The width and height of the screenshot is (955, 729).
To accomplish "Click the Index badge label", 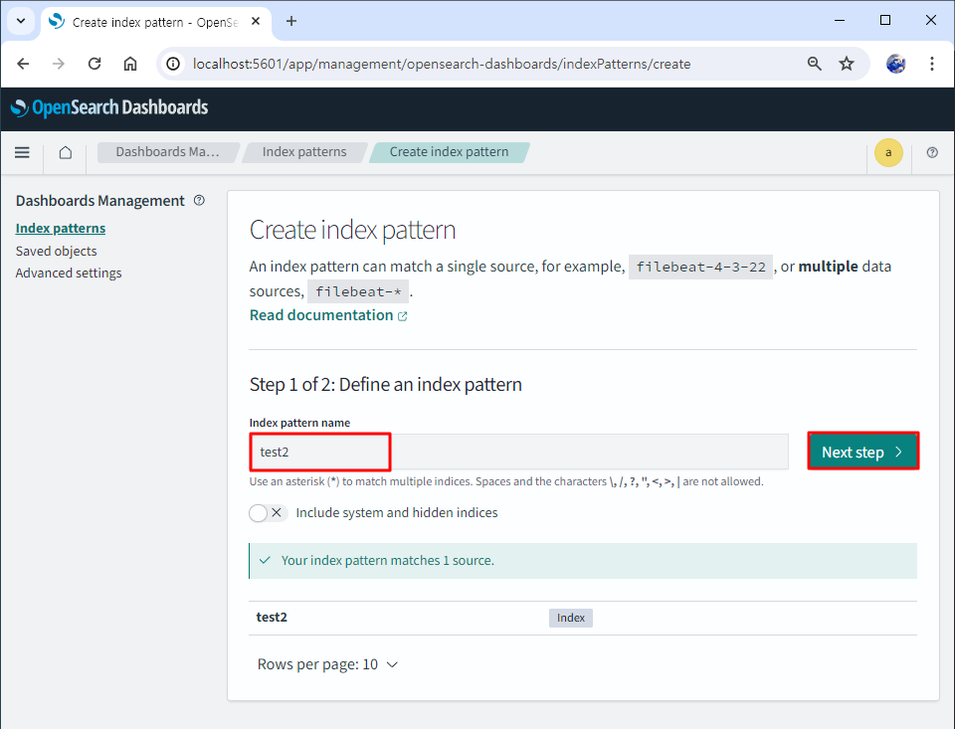I will [x=571, y=618].
